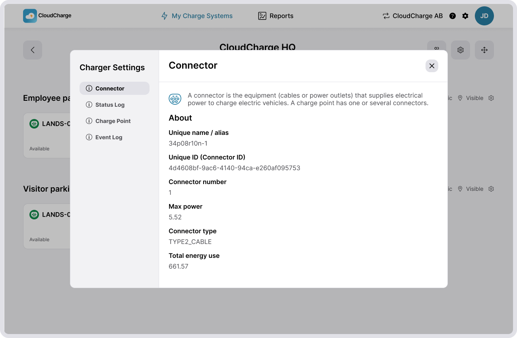
Task: Open CloudCharge HQ settings gear button
Action: click(461, 50)
